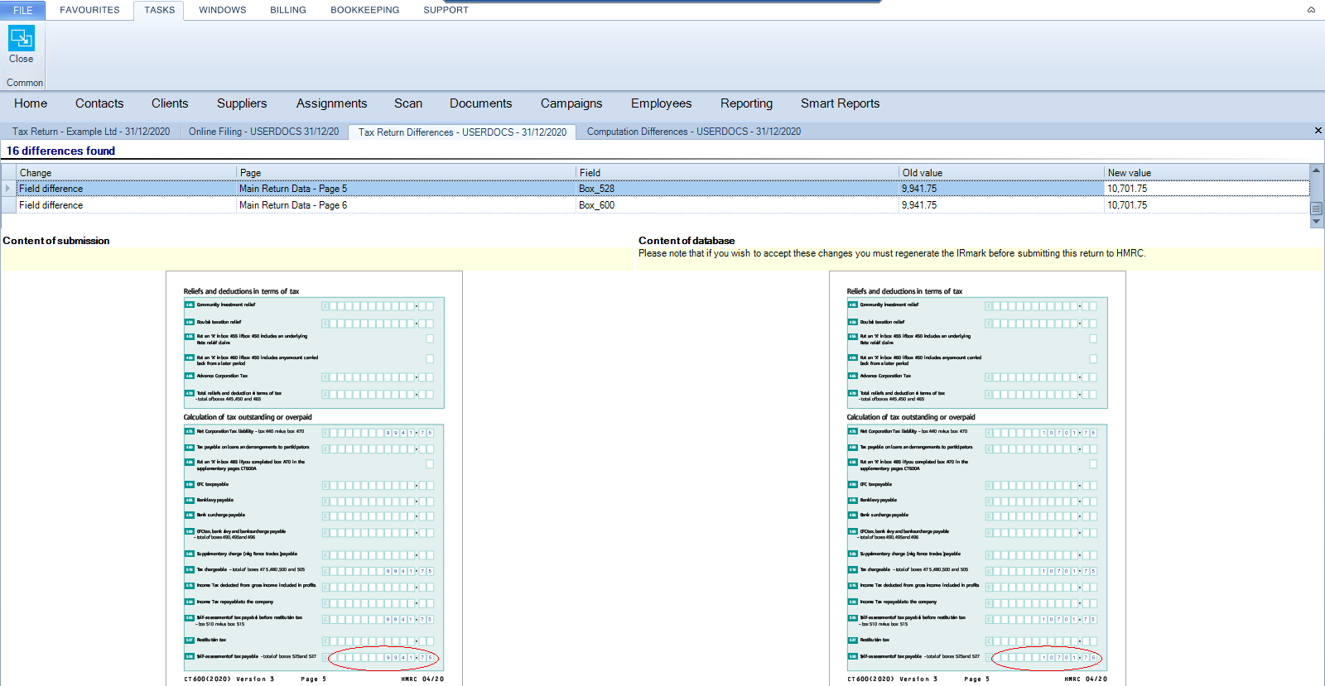
Task: Go to Documents
Action: pos(480,103)
